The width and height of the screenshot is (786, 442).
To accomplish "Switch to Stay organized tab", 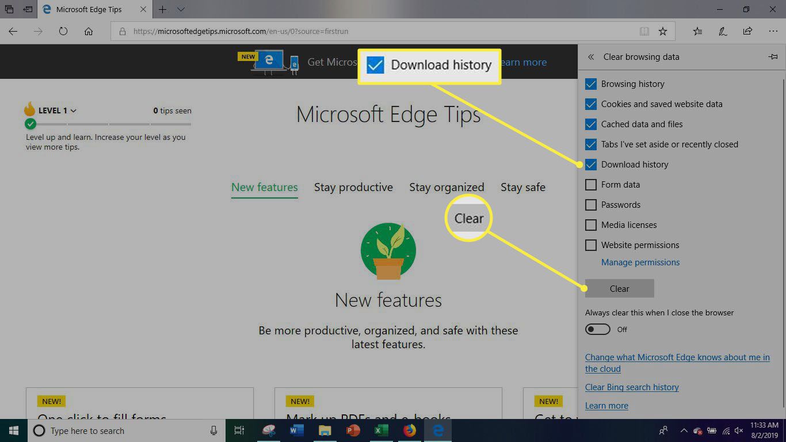I will (447, 188).
